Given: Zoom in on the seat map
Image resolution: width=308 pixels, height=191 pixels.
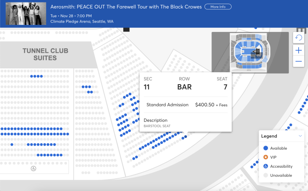Looking at the screenshot, I should click(x=299, y=50).
